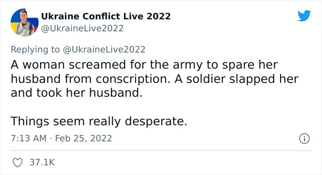Open the tweet info circle icon
322x175 pixels.
pyautogui.click(x=304, y=139)
